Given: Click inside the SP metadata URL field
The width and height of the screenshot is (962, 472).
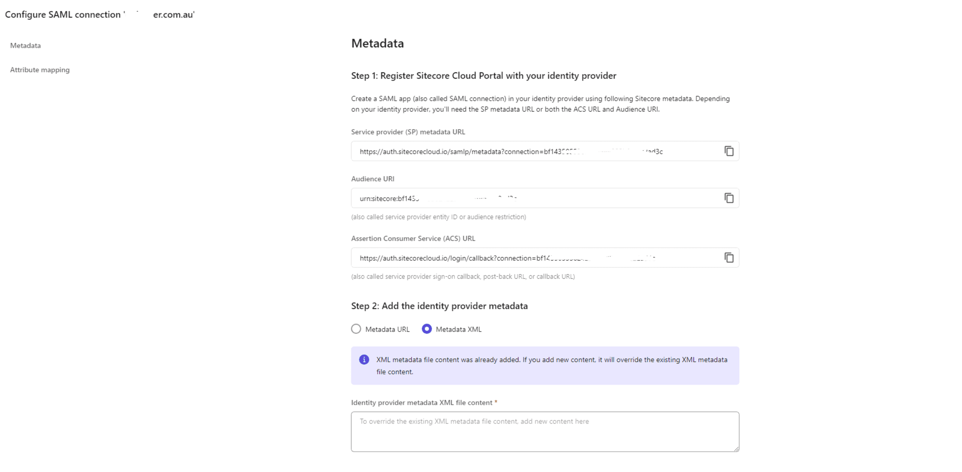Looking at the screenshot, I should point(526,151).
